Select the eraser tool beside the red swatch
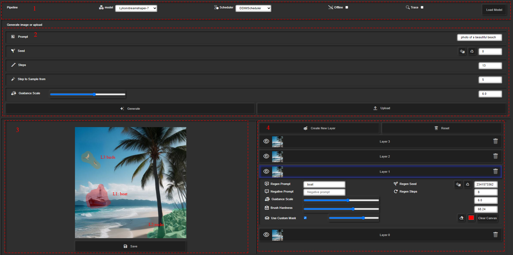Screen dimensions: 513x255 [x=461, y=218]
